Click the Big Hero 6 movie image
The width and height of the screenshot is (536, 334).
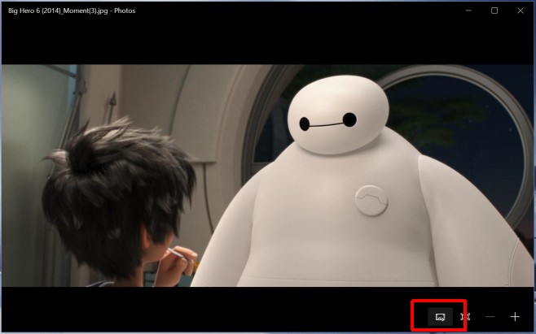pyautogui.click(x=267, y=176)
